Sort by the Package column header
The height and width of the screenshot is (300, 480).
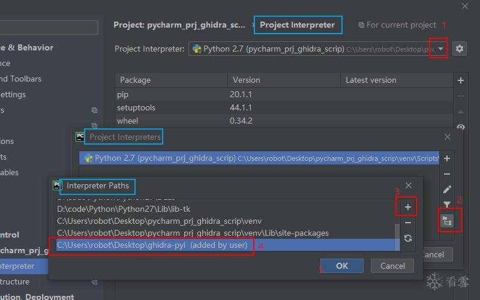point(172,80)
